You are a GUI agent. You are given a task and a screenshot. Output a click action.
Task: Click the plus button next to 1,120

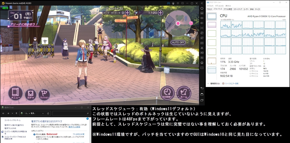click(x=160, y=13)
